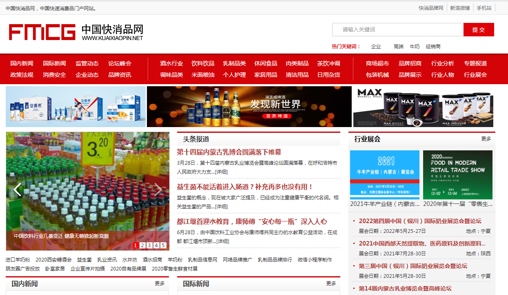Viewport: 508px width, 295px height.
Task: Click the 安慕希 yogurt banner ad
Action: point(76,107)
